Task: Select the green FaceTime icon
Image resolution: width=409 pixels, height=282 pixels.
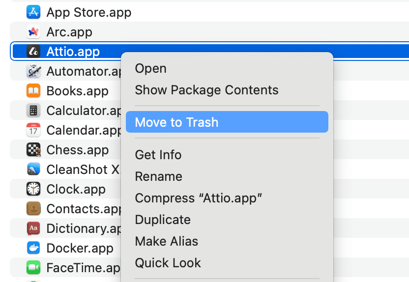Action: click(33, 268)
